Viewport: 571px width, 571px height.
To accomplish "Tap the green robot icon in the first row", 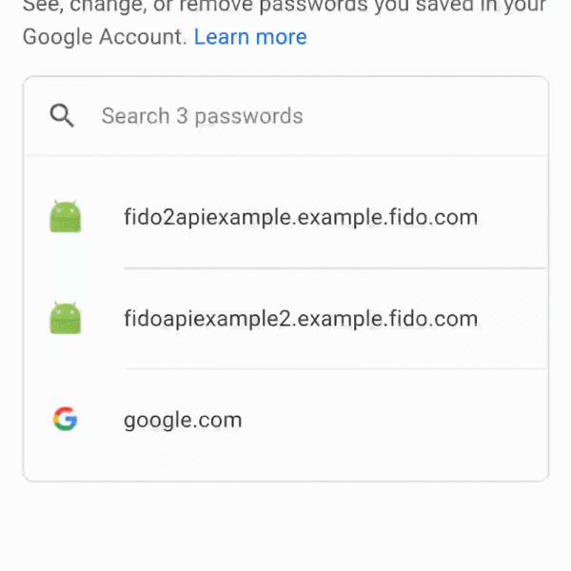I will 65,218.
